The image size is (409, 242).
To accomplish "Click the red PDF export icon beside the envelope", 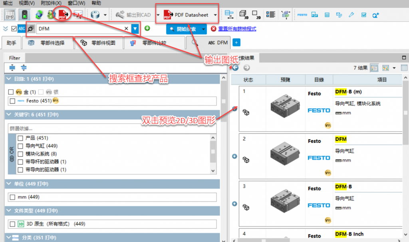I will pyautogui.click(x=63, y=15).
